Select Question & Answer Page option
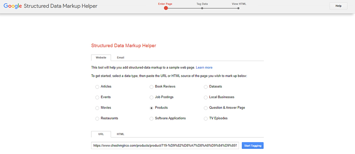Viewport: 355px width, 154px height. click(x=206, y=108)
